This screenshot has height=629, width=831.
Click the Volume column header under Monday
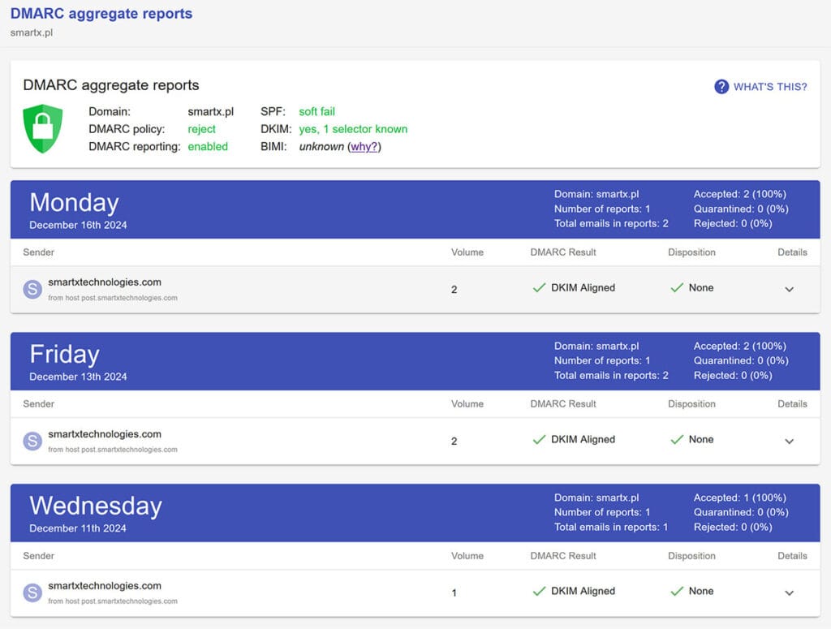click(x=467, y=252)
